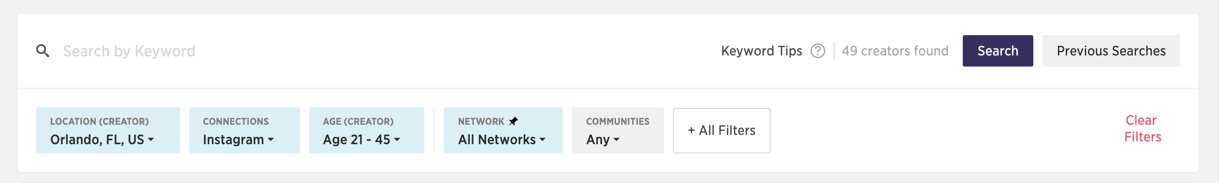Screen dimensions: 1219x183
Task: Open the Network All Networks dropdown
Action: tap(503, 130)
